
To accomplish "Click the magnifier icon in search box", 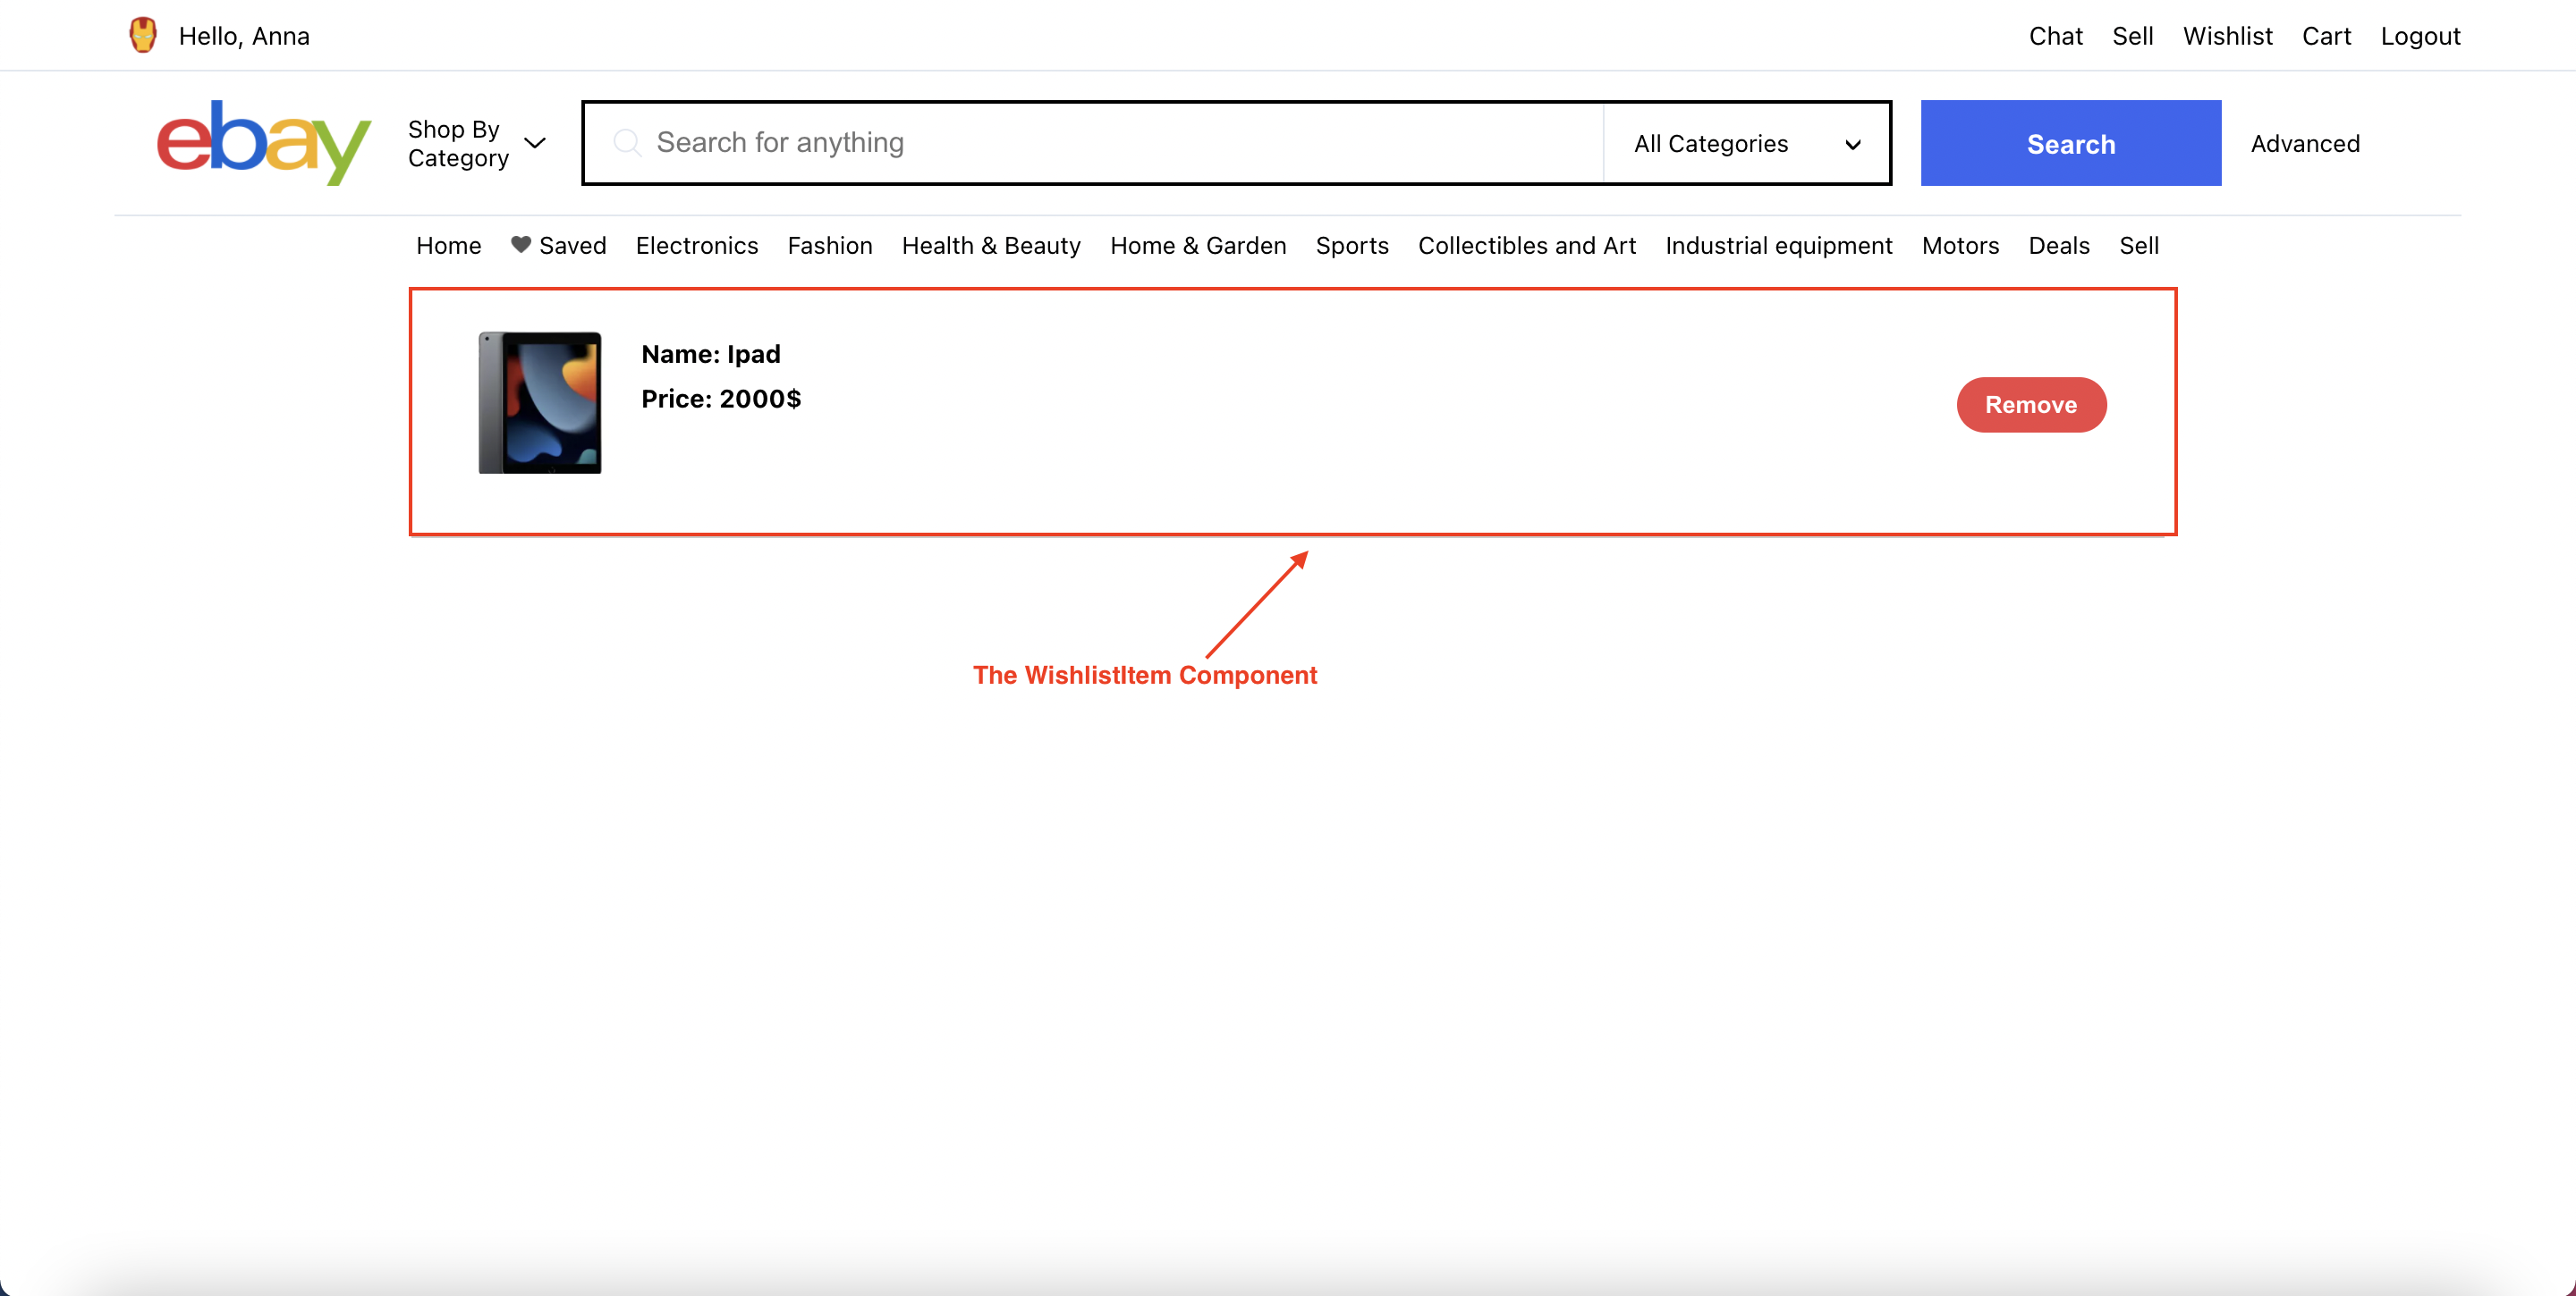I will [627, 143].
